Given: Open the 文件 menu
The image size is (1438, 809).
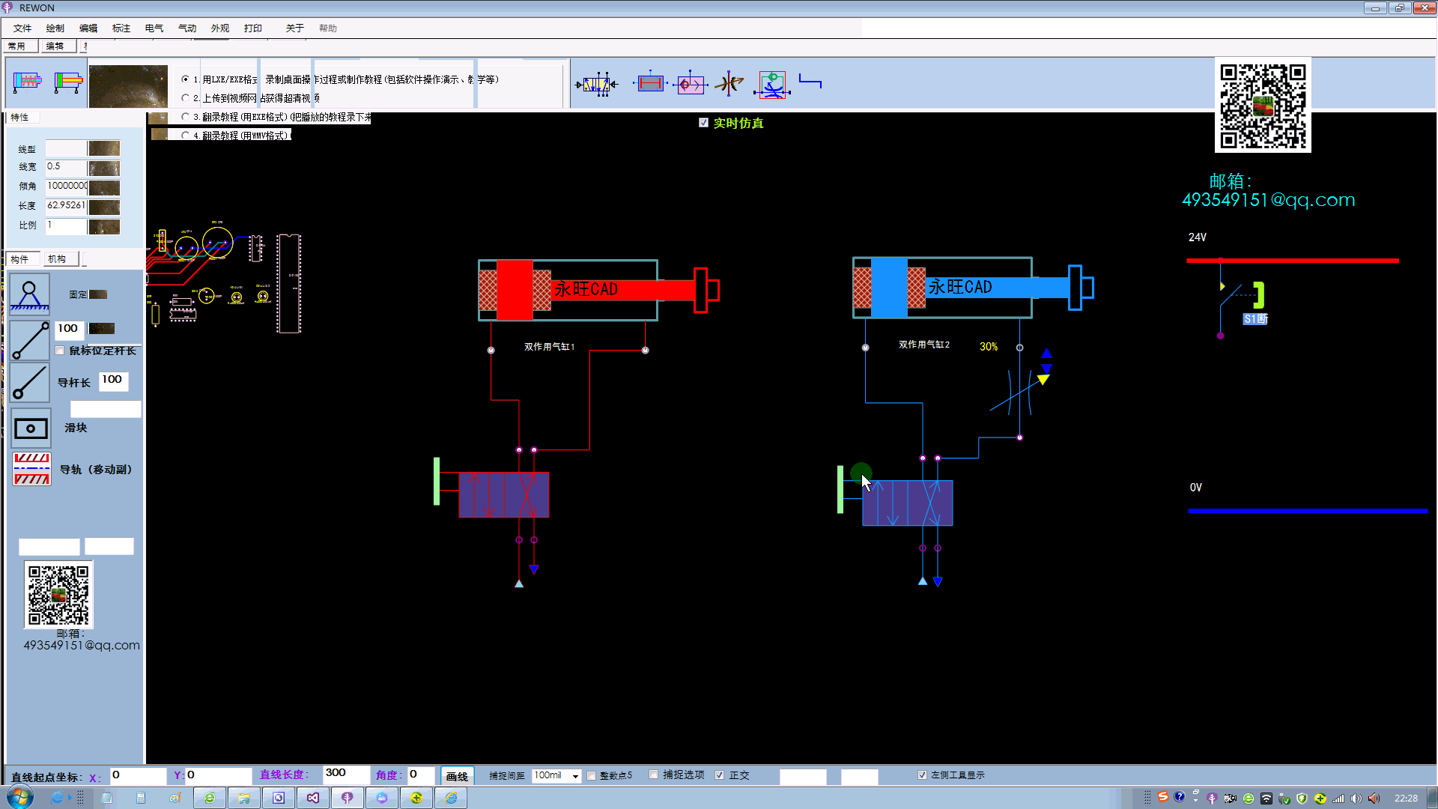Looking at the screenshot, I should point(22,28).
